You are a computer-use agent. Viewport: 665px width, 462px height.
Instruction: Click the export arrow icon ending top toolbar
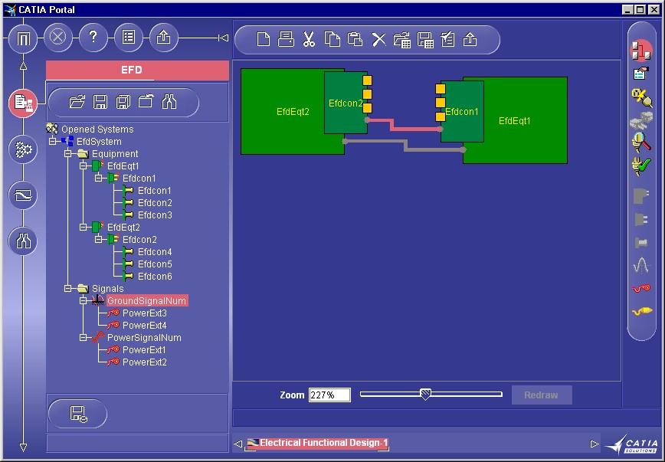point(470,39)
